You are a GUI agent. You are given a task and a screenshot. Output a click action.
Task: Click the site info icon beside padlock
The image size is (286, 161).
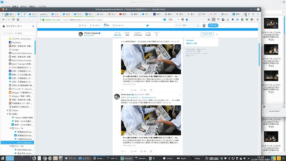tap(40, 20)
